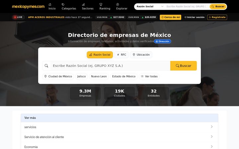Click the hash icon on the RFC tab
Viewport: 239px width, 149px height.
click(x=118, y=55)
